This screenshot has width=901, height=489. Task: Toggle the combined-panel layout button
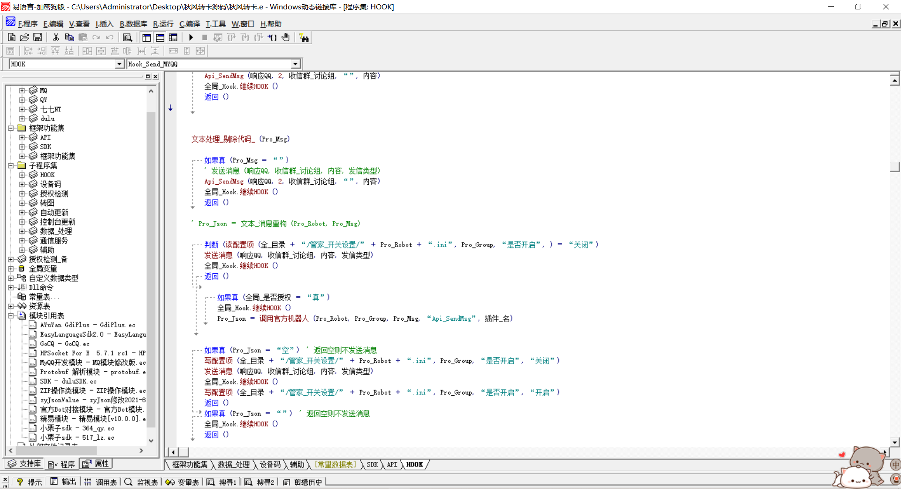point(173,38)
